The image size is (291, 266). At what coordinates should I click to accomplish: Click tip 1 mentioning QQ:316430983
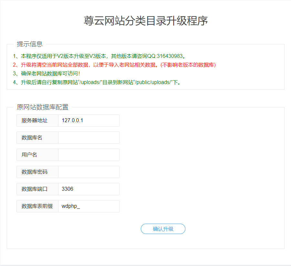click(x=99, y=56)
